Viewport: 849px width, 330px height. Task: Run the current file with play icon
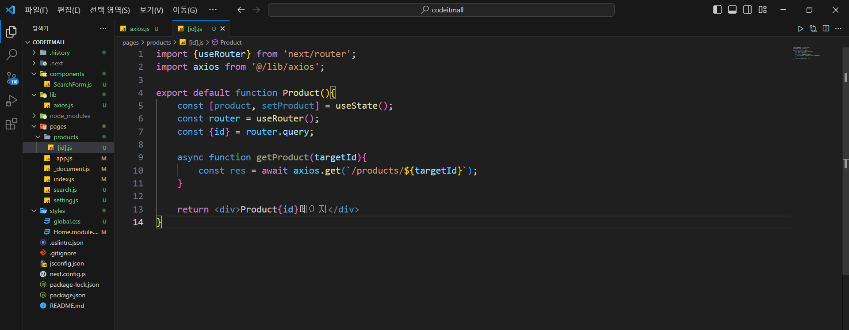point(800,29)
